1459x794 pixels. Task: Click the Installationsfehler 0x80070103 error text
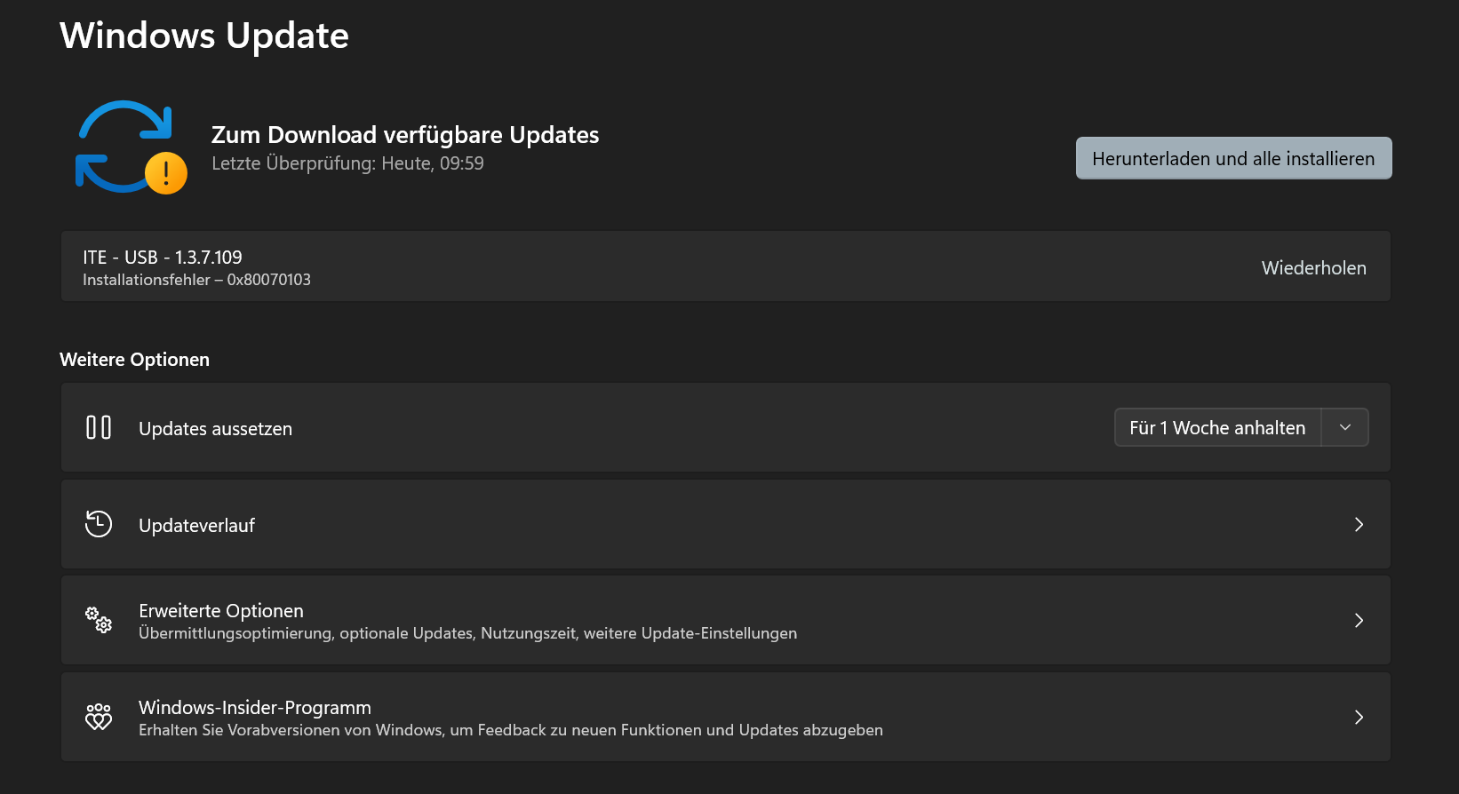pyautogui.click(x=196, y=280)
